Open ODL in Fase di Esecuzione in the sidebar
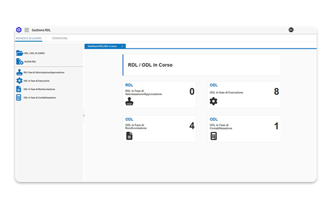Viewport: 331px width, 208px height. coord(36,81)
